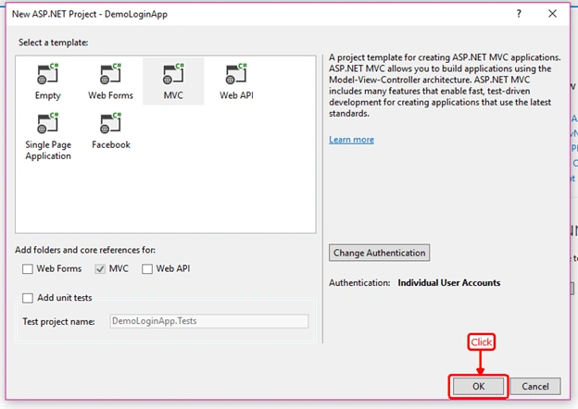Close the New ASP.NET Project dialog
Screen dimensions: 578x409
point(552,14)
